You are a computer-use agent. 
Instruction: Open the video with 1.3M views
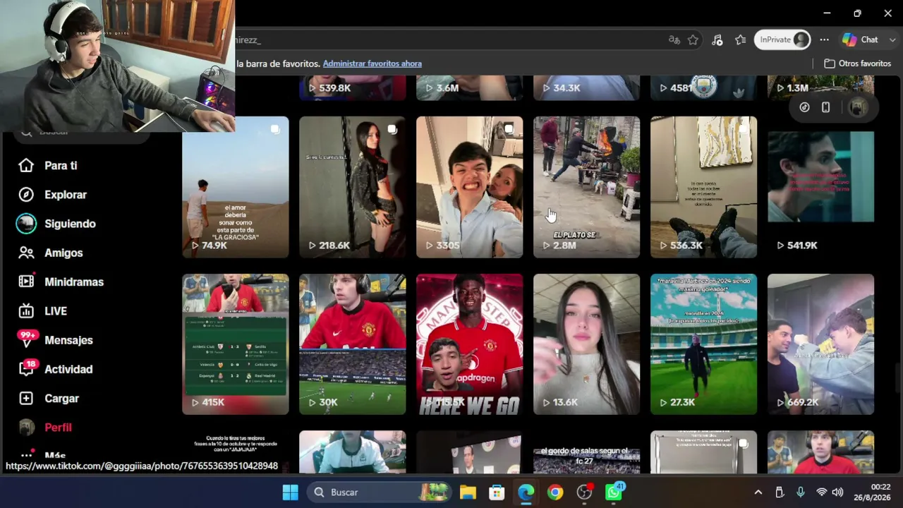[821, 87]
